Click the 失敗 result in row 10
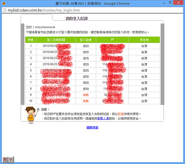Viewport: 185px width, 164px height. coord(86,101)
